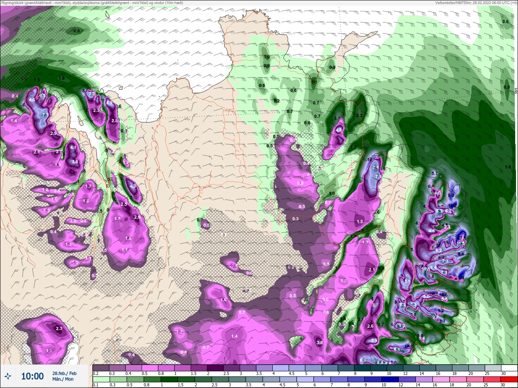Pick the white snow-scale swatch labeled 30
Screen dimensions: 518x388
tap(509, 368)
